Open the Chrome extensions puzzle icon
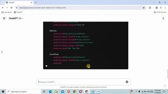This screenshot has height=94, width=168. (150, 8)
